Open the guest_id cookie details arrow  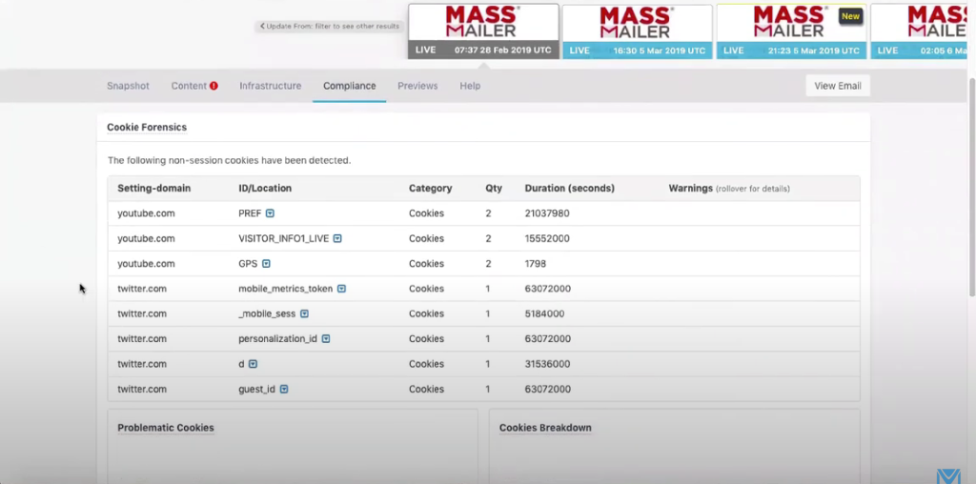click(284, 389)
